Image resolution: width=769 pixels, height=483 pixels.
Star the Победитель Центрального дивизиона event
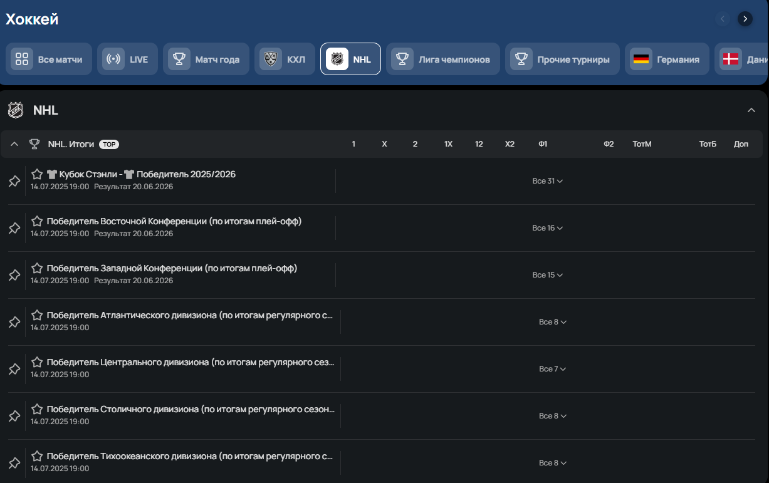(37, 362)
